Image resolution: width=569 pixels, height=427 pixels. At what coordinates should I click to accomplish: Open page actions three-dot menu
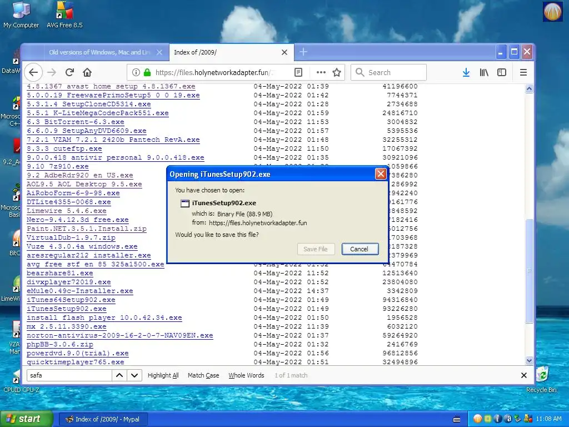[321, 72]
